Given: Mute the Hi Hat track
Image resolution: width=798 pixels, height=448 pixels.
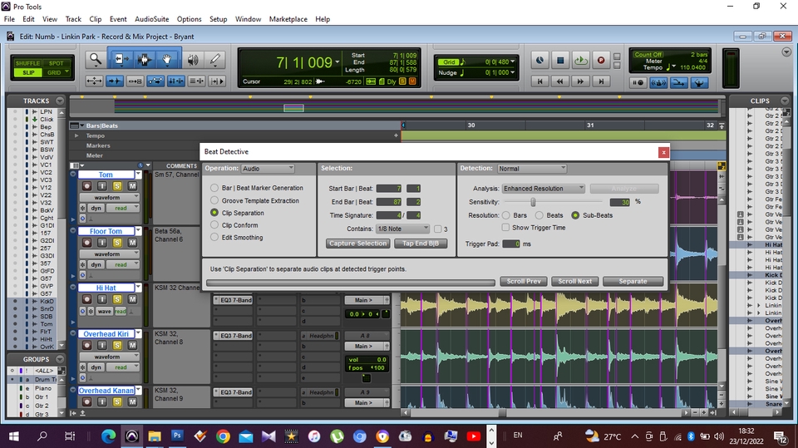Looking at the screenshot, I should pos(132,299).
